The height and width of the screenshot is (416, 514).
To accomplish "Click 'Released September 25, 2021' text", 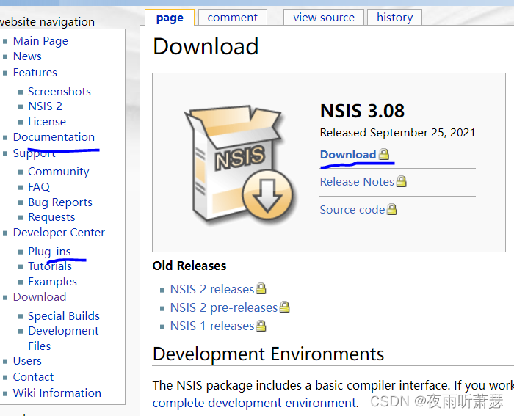I will pyautogui.click(x=398, y=133).
